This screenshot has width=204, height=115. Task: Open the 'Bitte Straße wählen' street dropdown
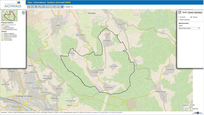[189, 28]
